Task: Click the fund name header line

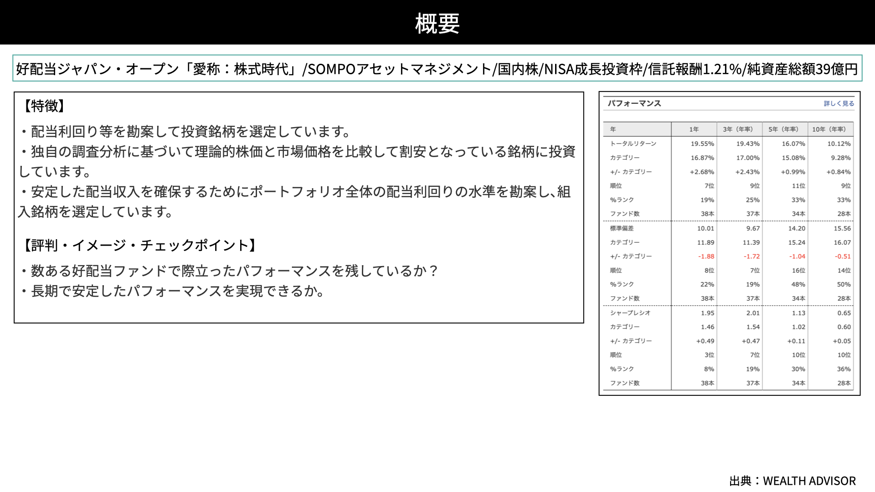Action: (437, 68)
